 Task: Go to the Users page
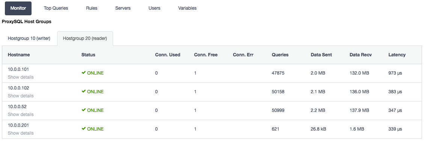coord(154,8)
